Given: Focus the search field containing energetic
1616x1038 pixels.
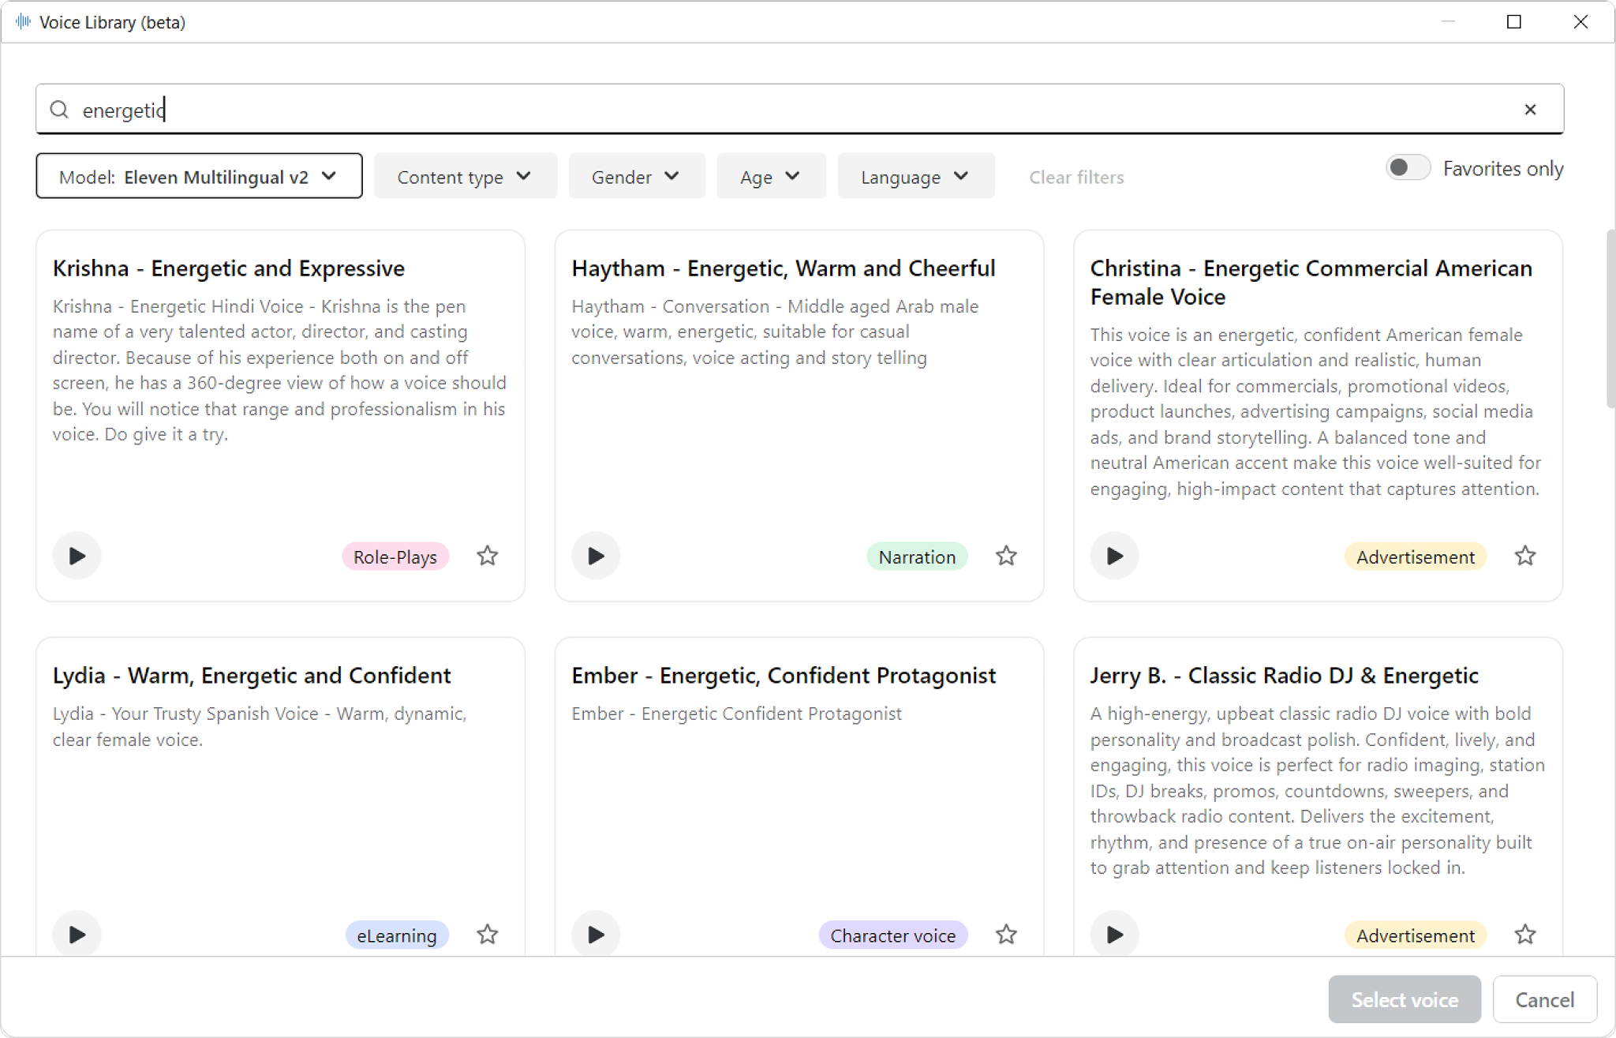Looking at the screenshot, I should click(x=799, y=109).
